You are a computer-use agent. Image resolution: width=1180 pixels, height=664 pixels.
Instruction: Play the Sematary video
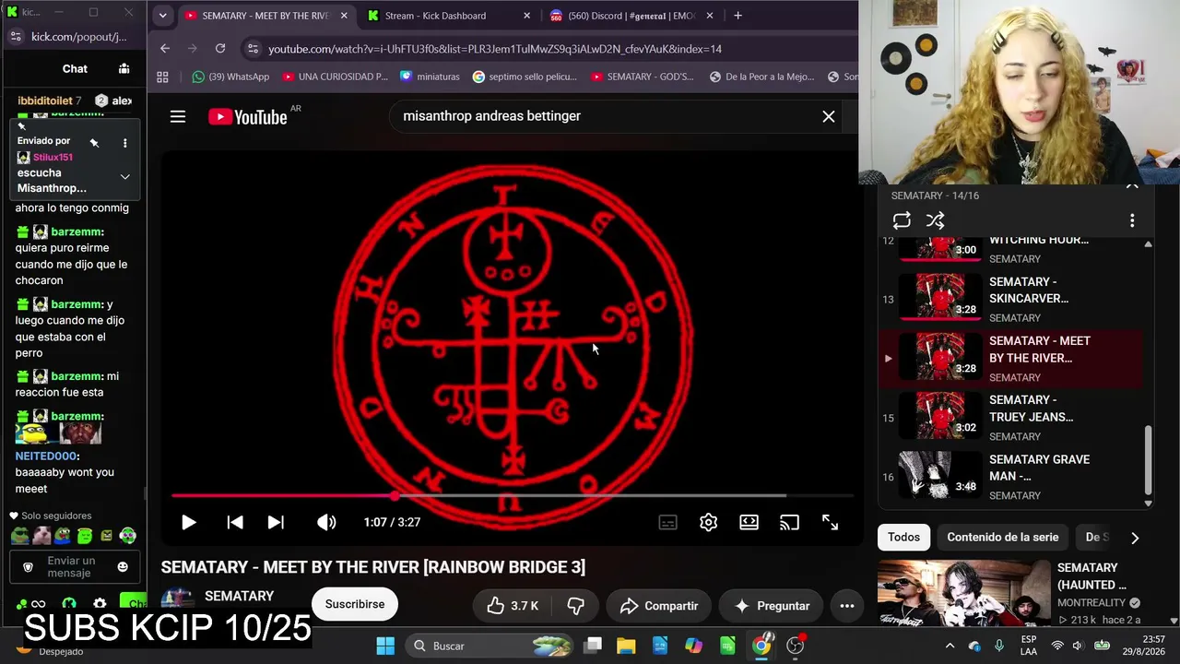pos(188,522)
